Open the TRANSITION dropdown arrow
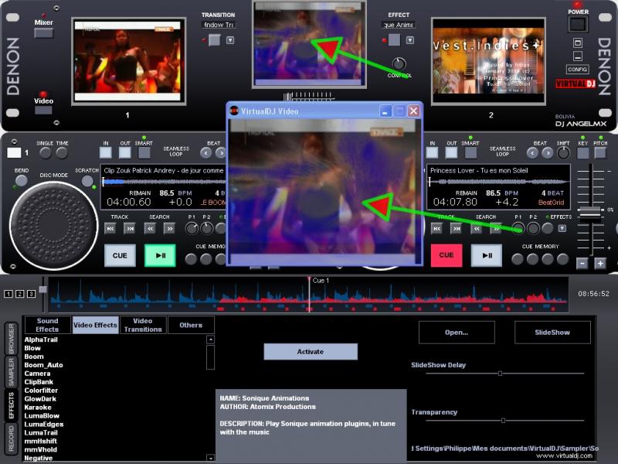The width and height of the screenshot is (618, 464). click(x=230, y=40)
